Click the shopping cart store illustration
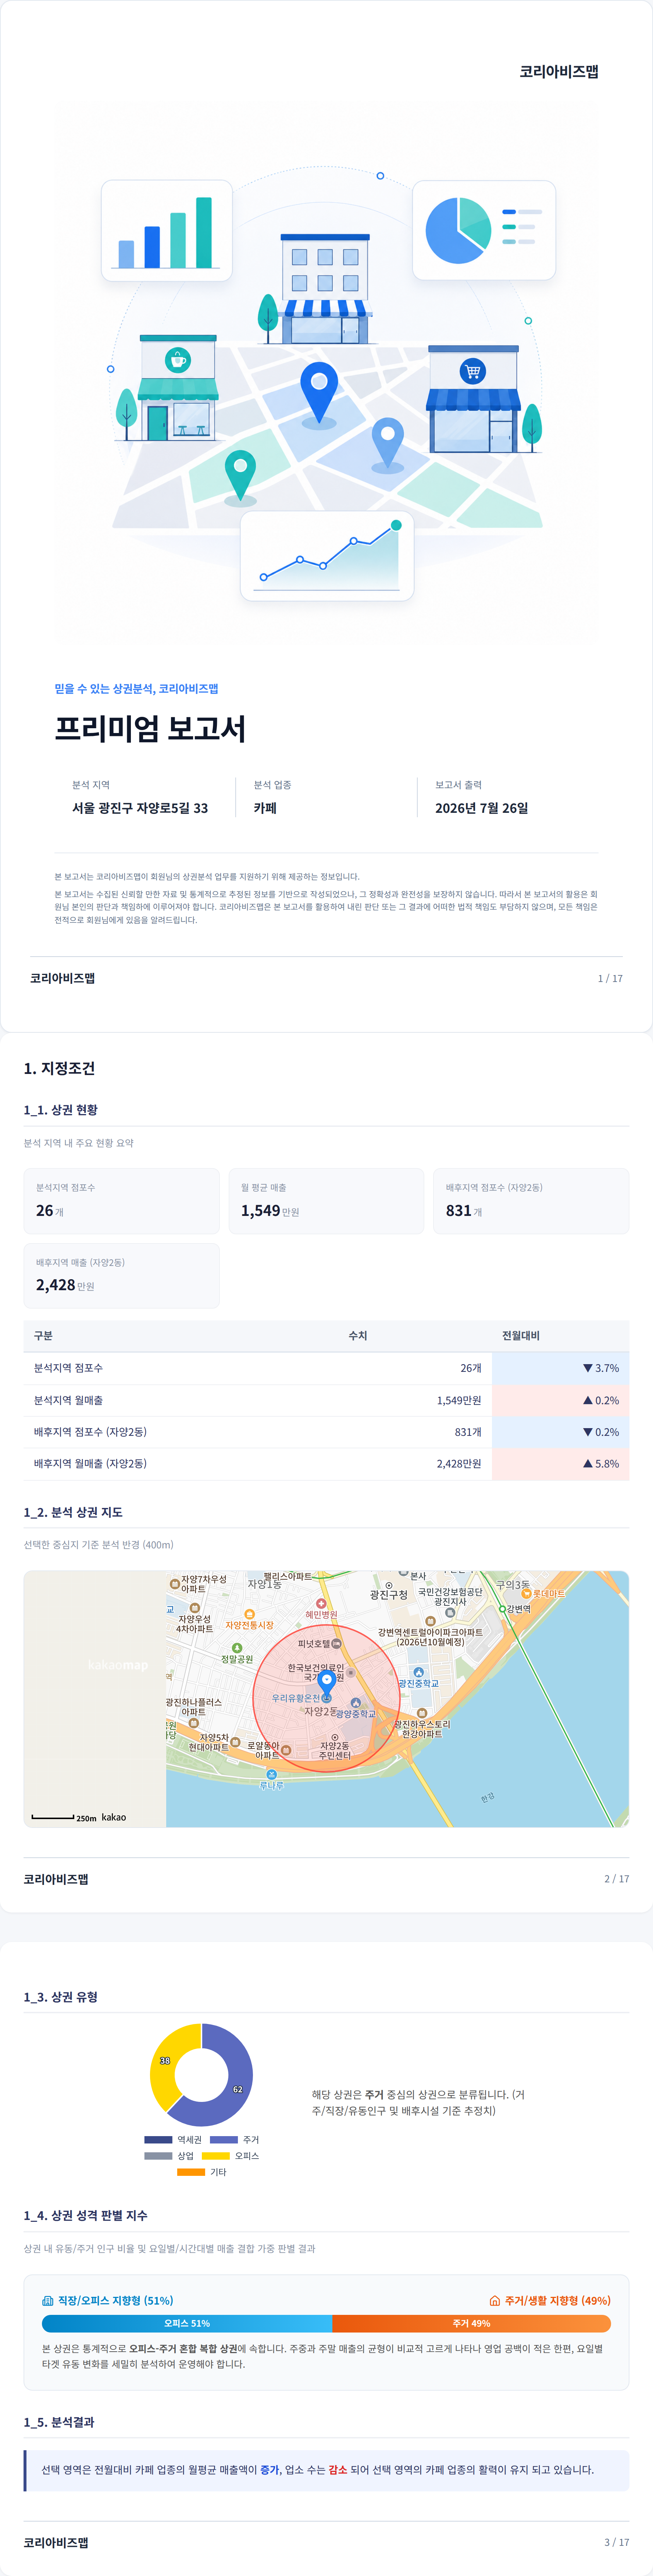This screenshot has height=2576, width=653. pos(473,399)
